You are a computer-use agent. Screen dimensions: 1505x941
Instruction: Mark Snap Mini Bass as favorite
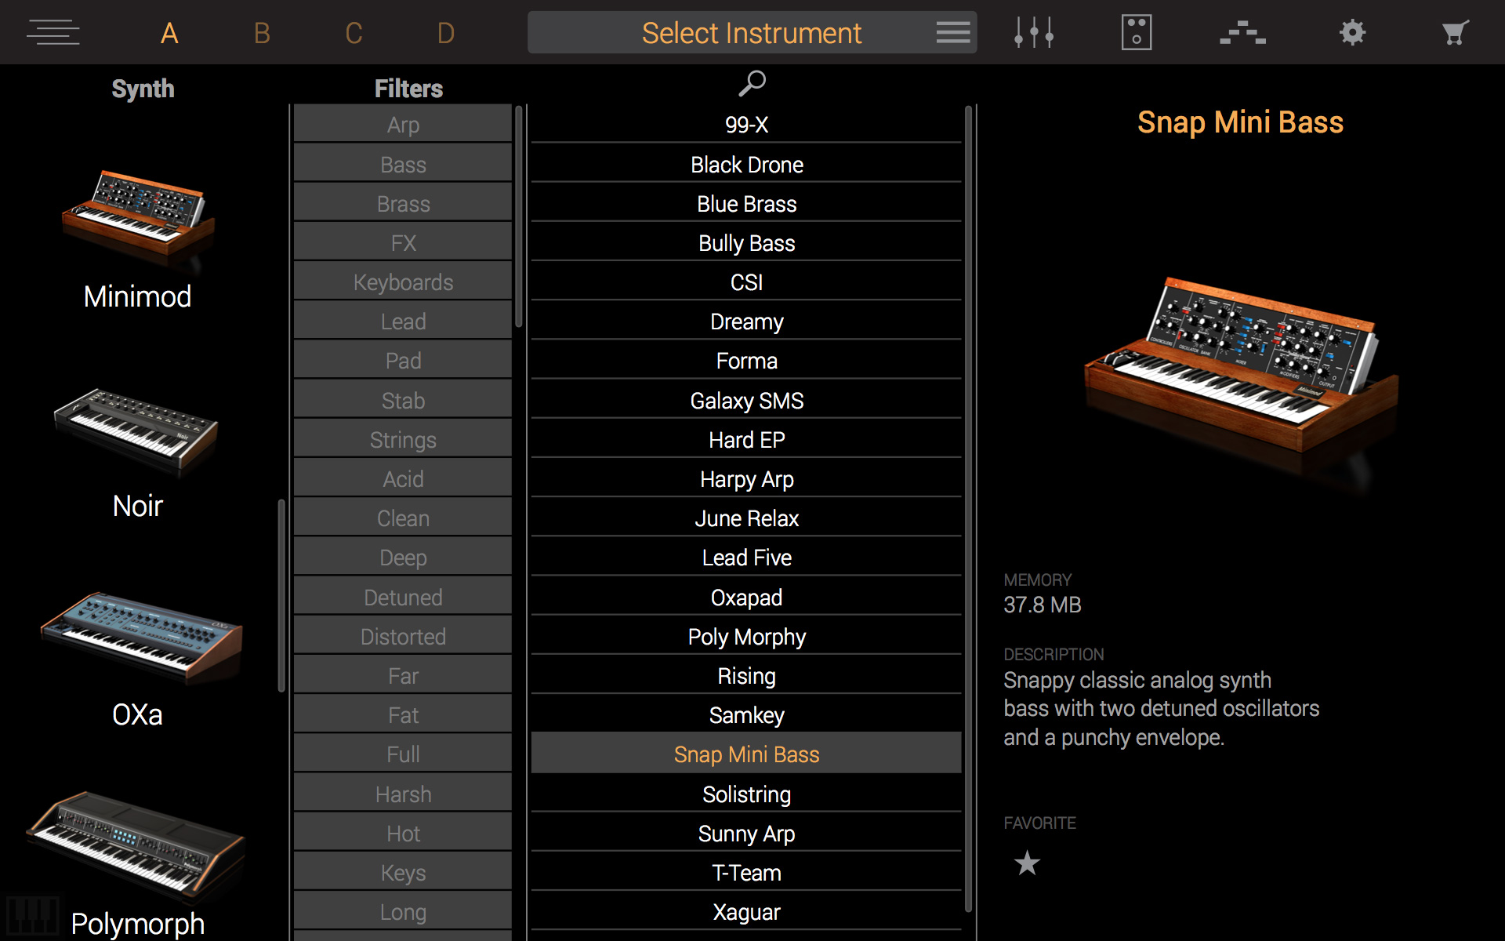1027,863
